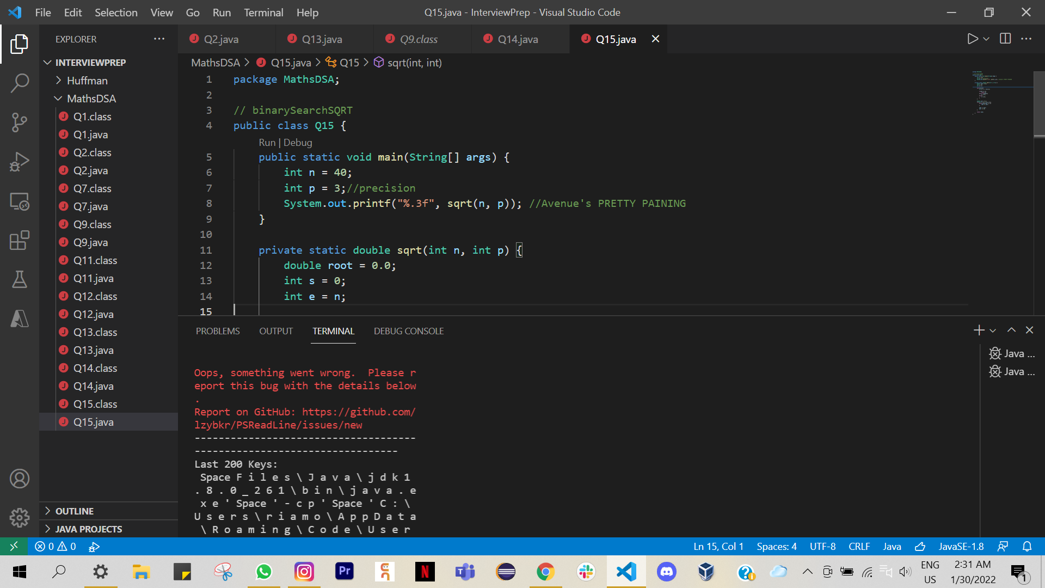
Task: Switch to the Q14.java editor tab
Action: tap(518, 39)
